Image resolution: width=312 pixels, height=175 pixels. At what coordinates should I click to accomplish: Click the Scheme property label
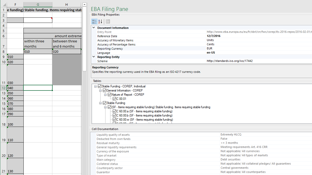[x=102, y=61]
